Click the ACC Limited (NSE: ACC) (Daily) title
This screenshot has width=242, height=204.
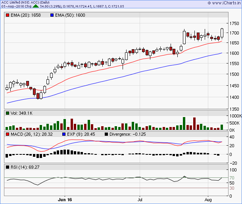click(25, 2)
